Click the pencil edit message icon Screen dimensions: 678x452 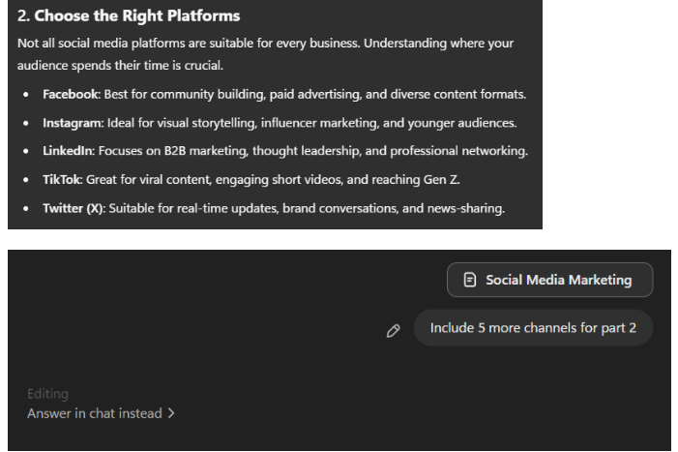pos(393,331)
